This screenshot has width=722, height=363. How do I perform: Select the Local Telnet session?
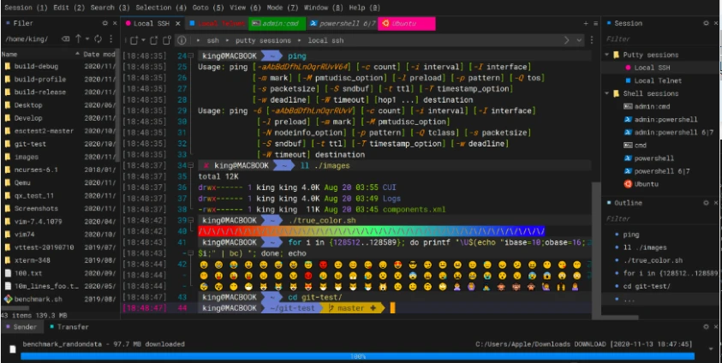[x=656, y=80]
